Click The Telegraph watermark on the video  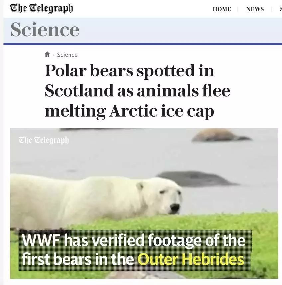pos(44,140)
